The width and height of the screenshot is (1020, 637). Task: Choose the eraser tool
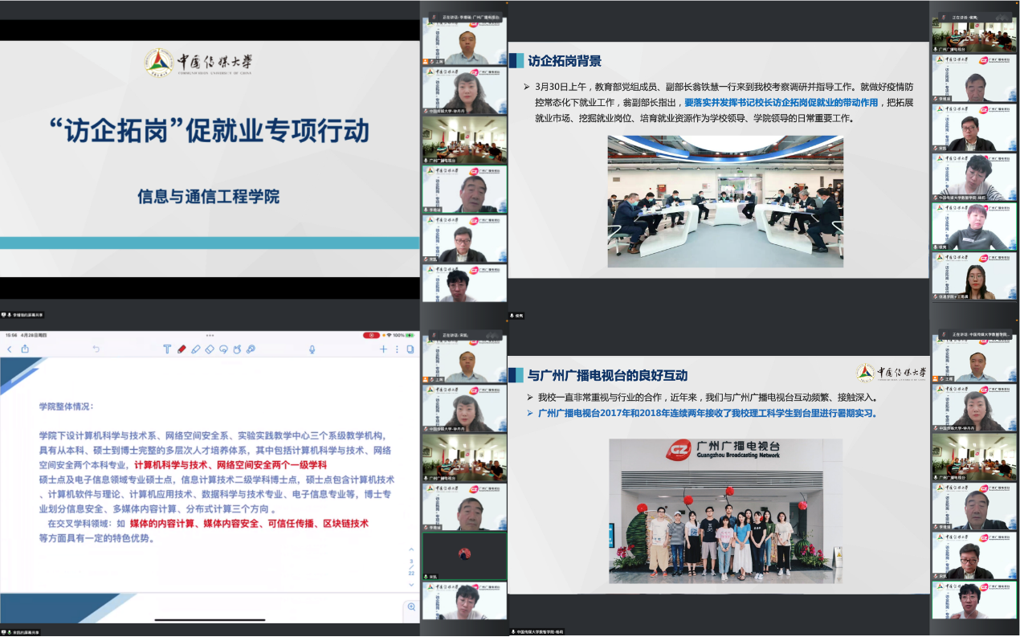(x=210, y=349)
